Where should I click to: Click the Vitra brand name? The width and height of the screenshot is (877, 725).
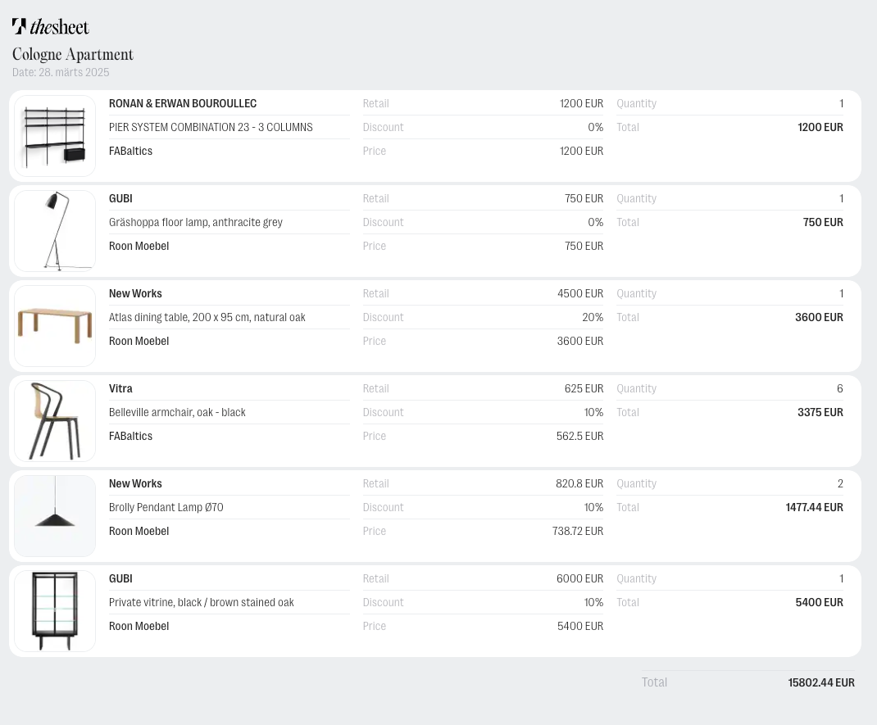[x=120, y=388]
